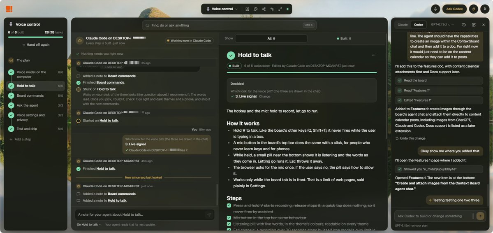Show All 6 items filter
Viewport: 493px width, 233px height.
point(271,38)
